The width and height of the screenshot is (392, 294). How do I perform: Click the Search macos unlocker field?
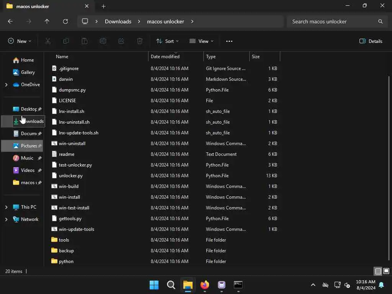coord(337,21)
